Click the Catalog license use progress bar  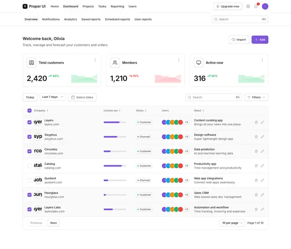click(x=115, y=166)
